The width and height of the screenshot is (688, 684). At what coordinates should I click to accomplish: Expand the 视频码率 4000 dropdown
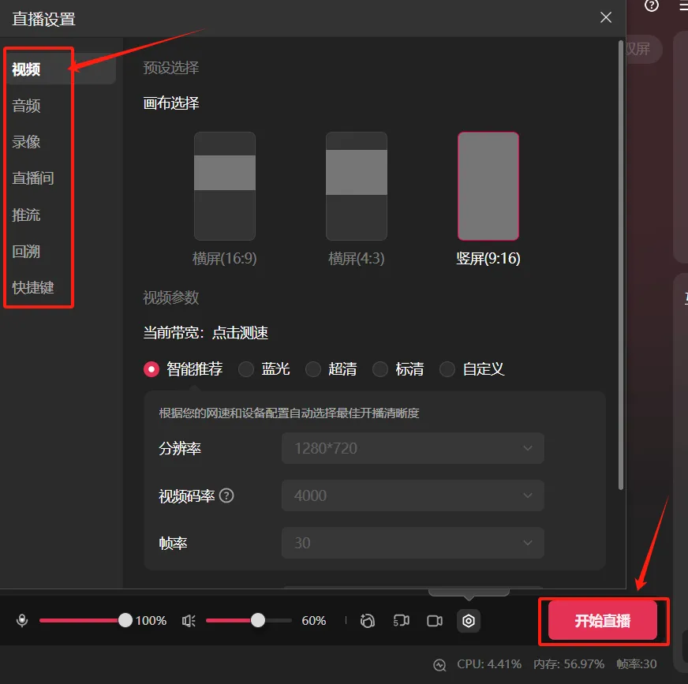413,495
